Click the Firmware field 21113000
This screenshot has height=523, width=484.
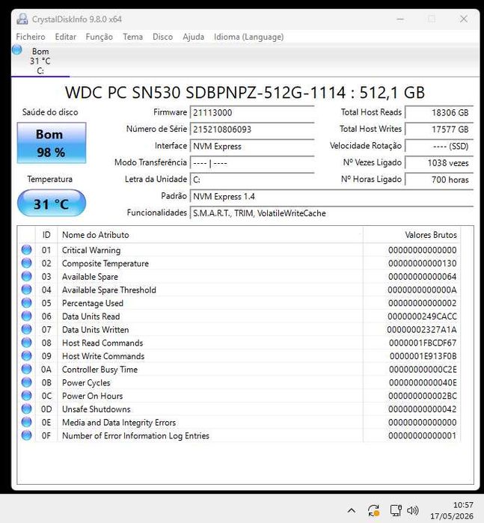252,112
